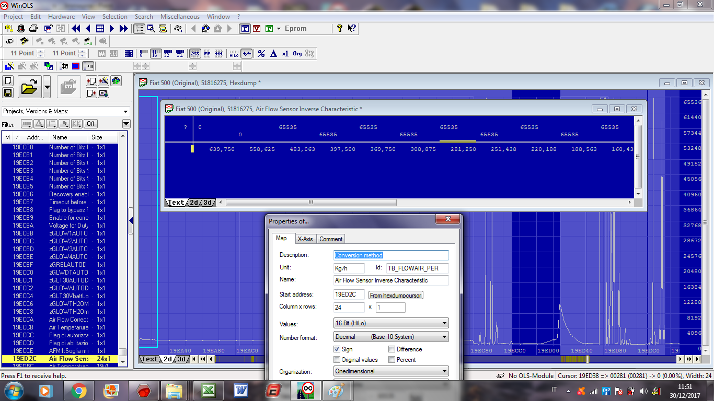Screen dimensions: 714x401
Task: Click the Start address field 19ED2C
Action: click(x=349, y=295)
